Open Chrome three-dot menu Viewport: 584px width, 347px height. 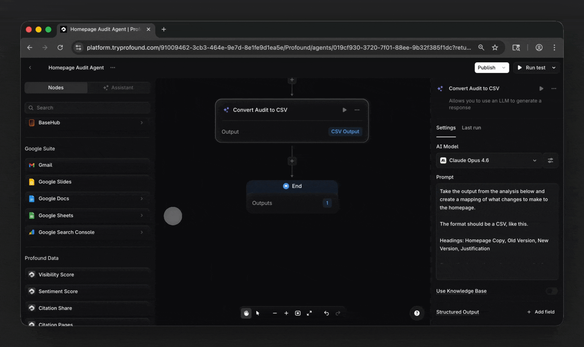[x=554, y=48]
